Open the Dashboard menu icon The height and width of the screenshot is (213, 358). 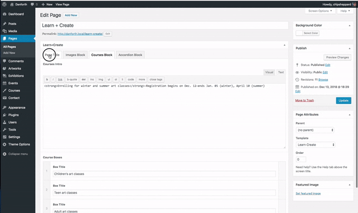coord(4,14)
